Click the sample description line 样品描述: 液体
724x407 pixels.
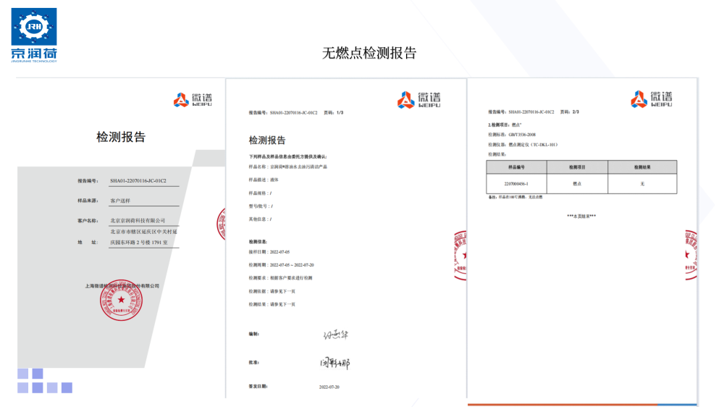click(x=264, y=180)
